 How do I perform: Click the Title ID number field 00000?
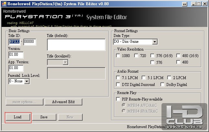29,42
